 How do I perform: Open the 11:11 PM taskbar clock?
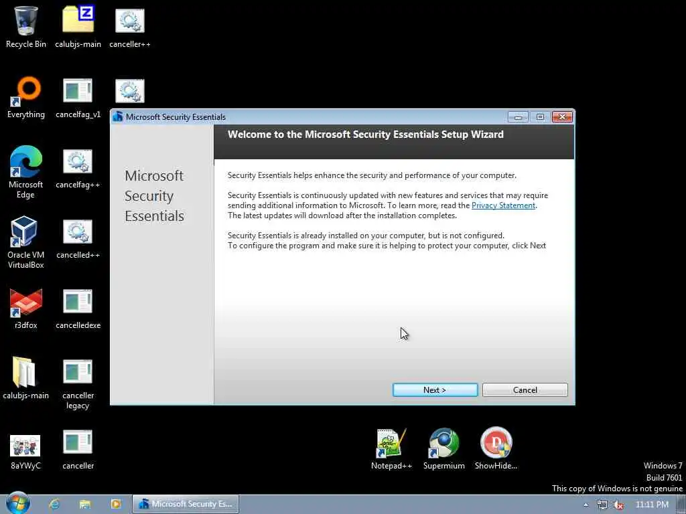coord(652,505)
